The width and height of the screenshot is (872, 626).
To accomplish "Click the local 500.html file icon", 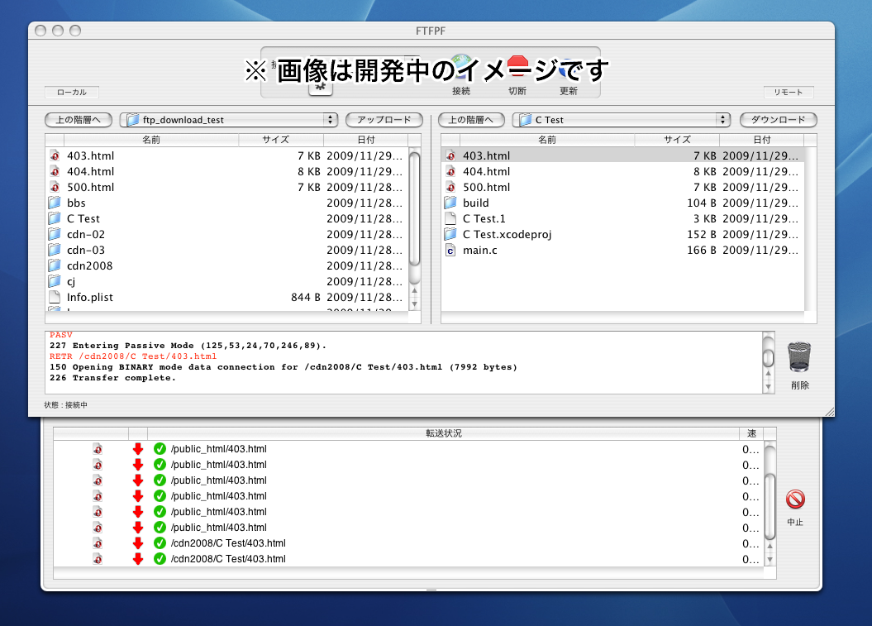I will coord(55,187).
